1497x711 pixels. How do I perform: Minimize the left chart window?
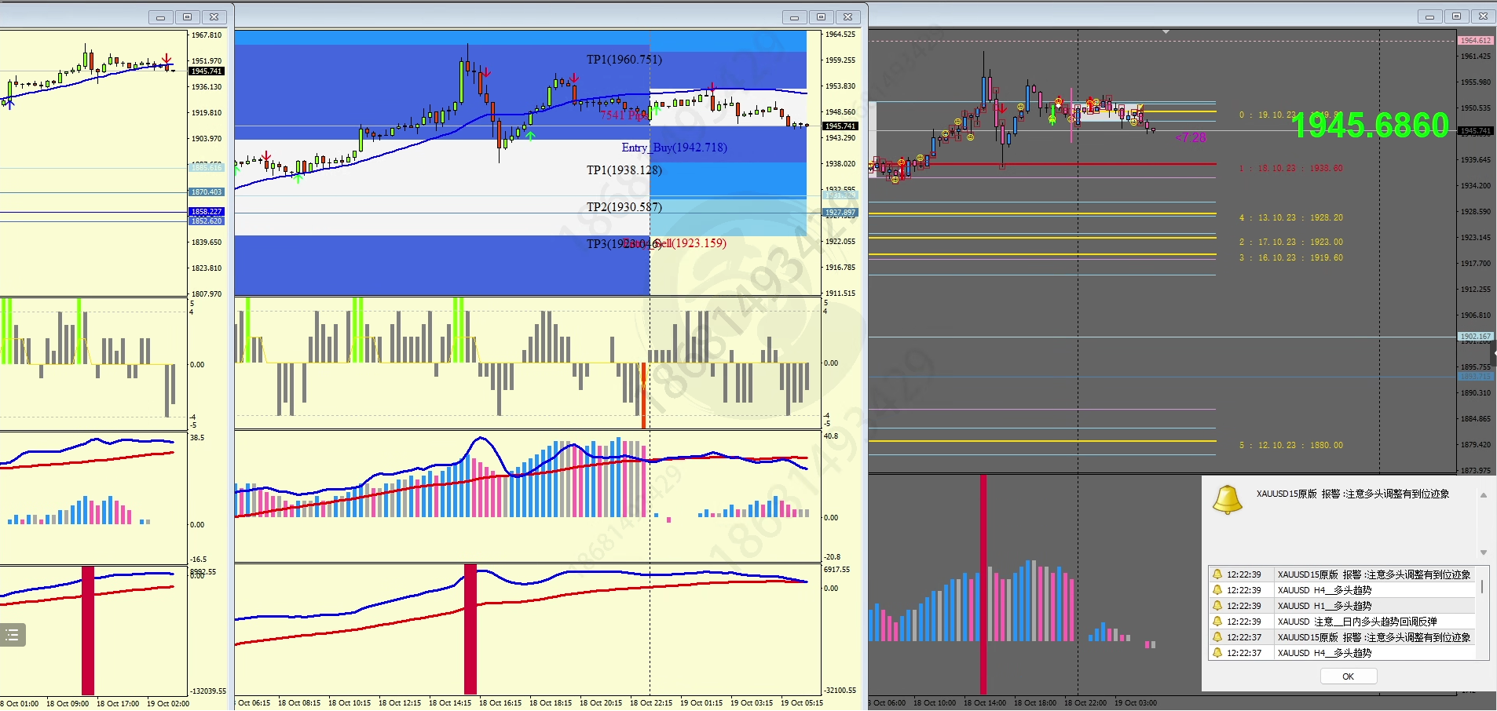[x=160, y=16]
